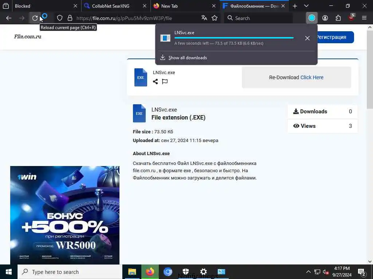Open Firefox application menu
The height and width of the screenshot is (279, 373).
coord(364,18)
